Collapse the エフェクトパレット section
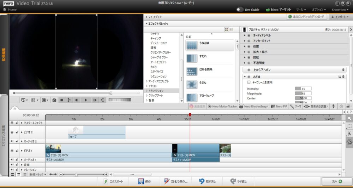Image resolution: width=353 pixels, height=188 pixels. coord(146,23)
